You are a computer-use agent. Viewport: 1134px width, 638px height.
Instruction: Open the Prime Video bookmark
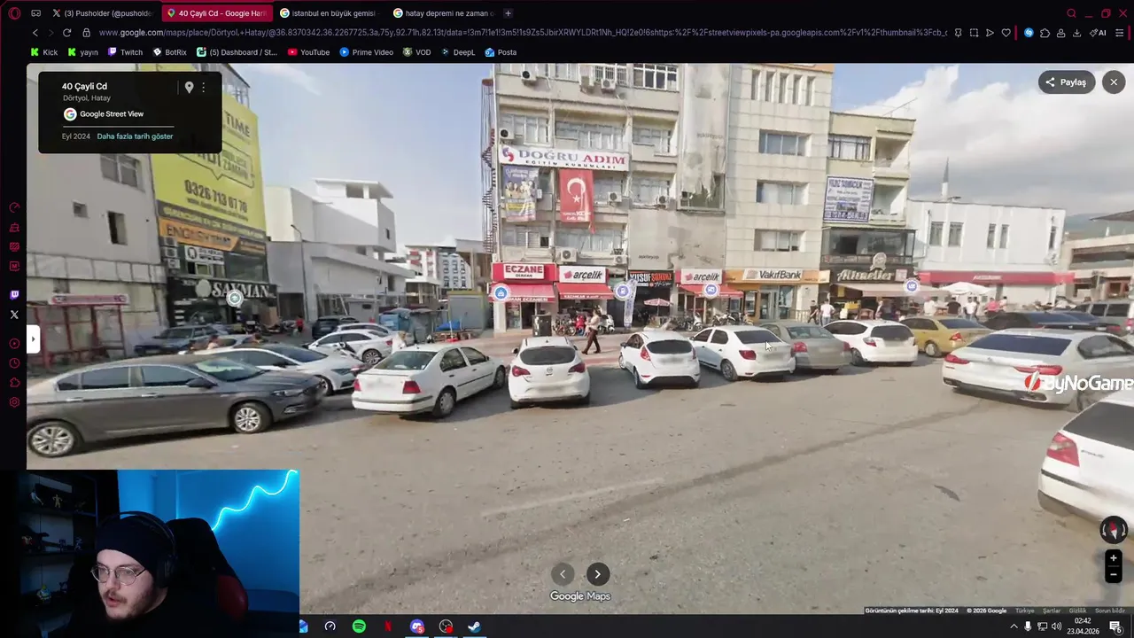tap(367, 52)
